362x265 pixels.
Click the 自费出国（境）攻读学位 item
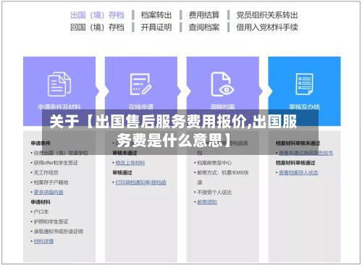tap(61, 153)
